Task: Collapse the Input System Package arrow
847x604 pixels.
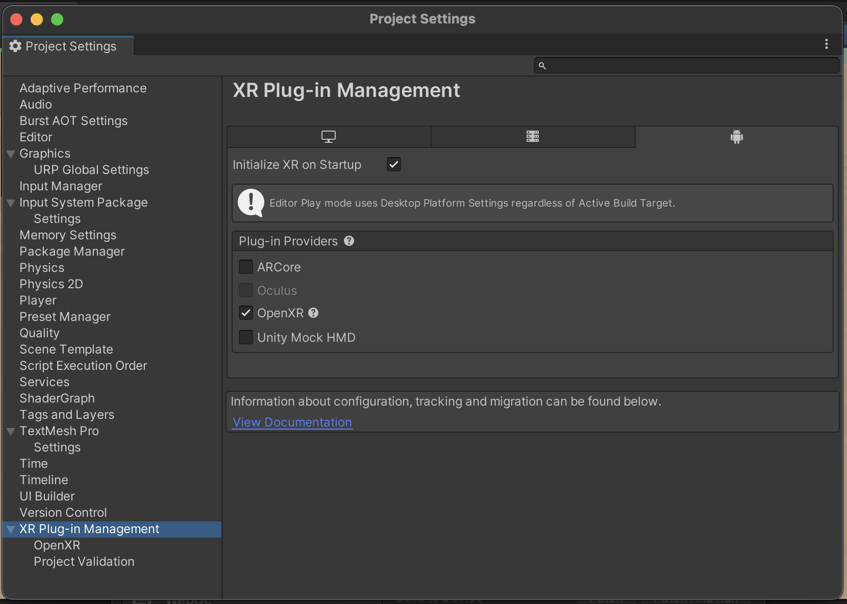Action: pyautogui.click(x=11, y=203)
